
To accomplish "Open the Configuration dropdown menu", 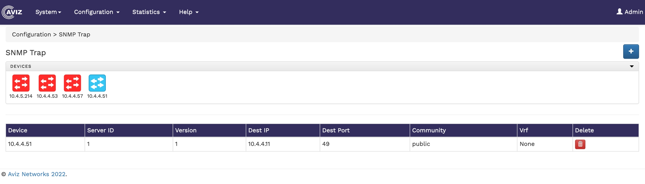I will [97, 12].
